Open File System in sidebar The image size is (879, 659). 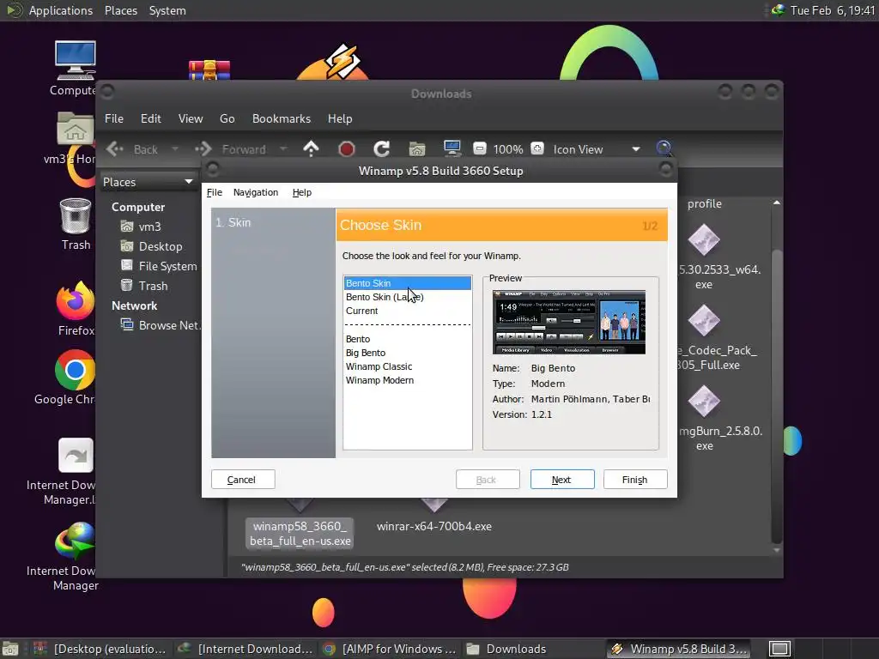click(x=159, y=266)
